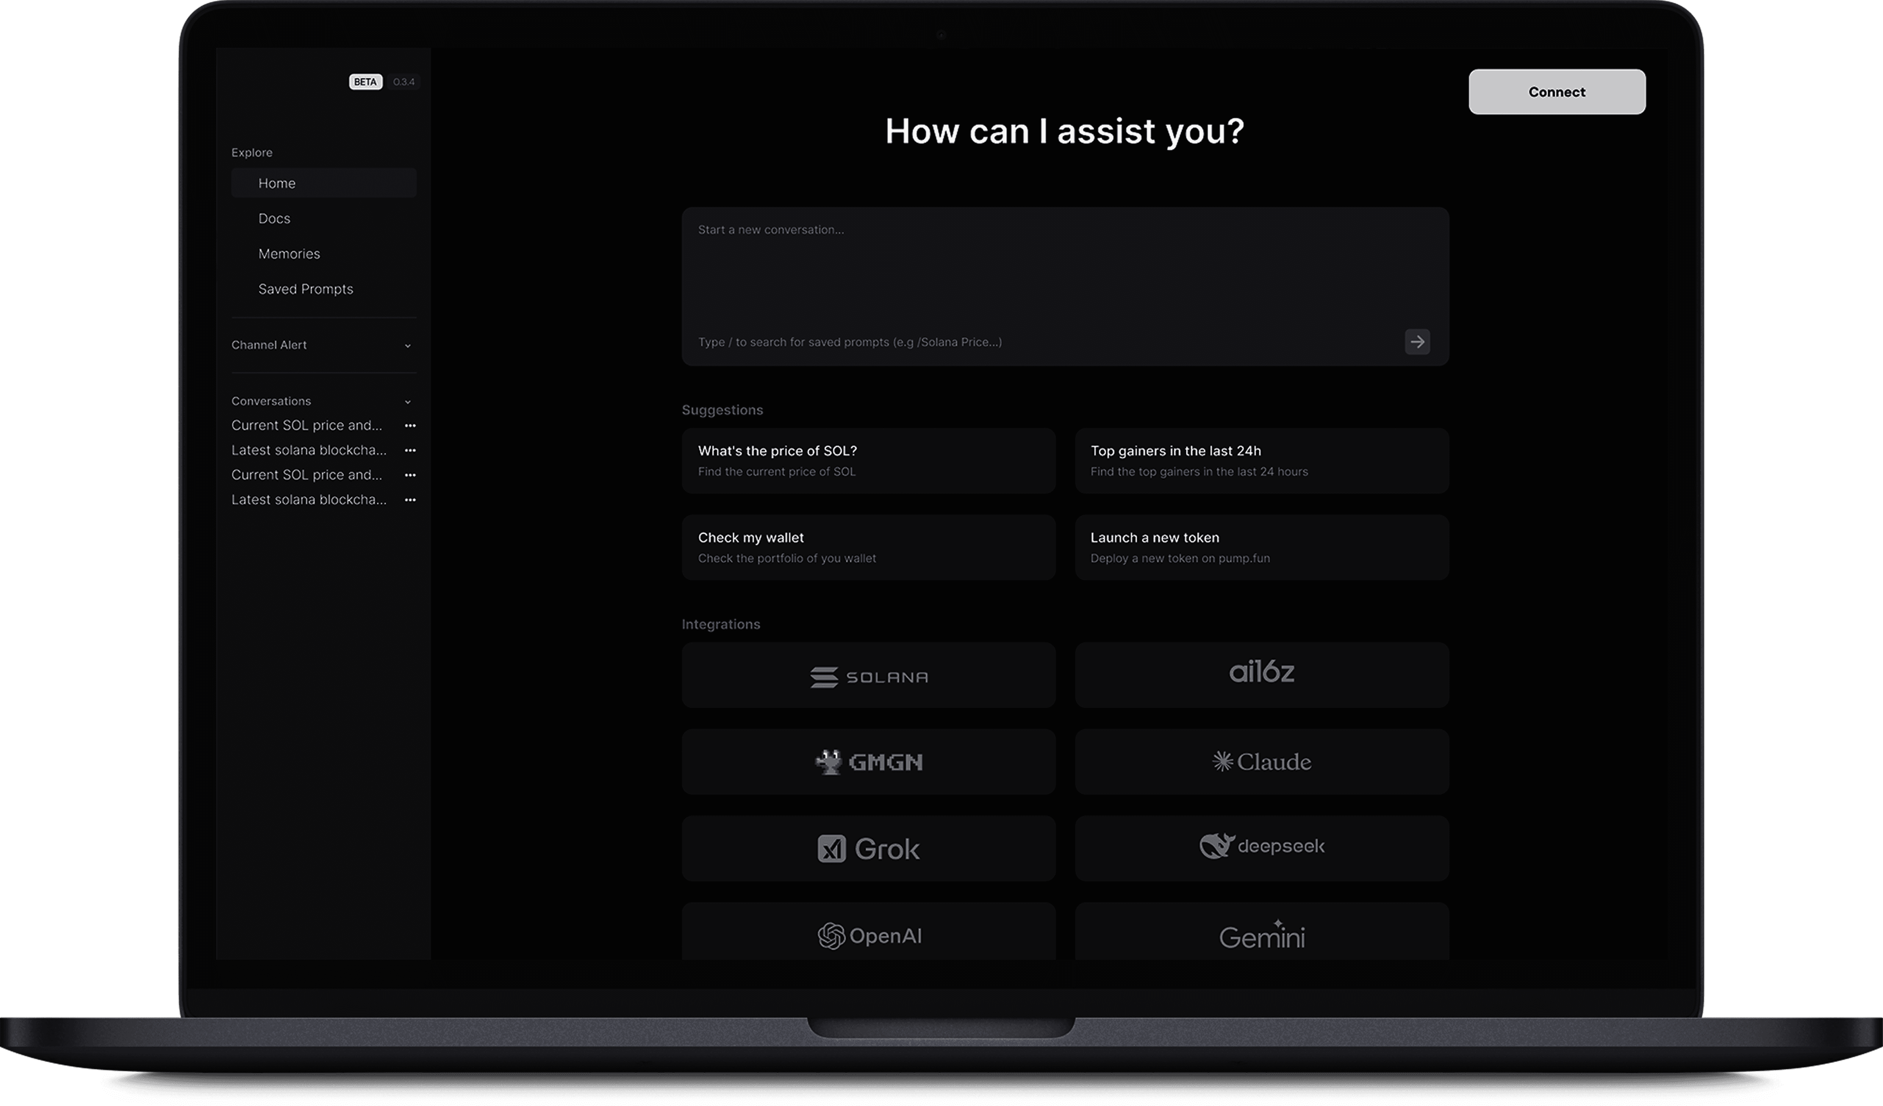
Task: Open the topmost "Current SOL price and..." conversation
Action: click(x=307, y=425)
